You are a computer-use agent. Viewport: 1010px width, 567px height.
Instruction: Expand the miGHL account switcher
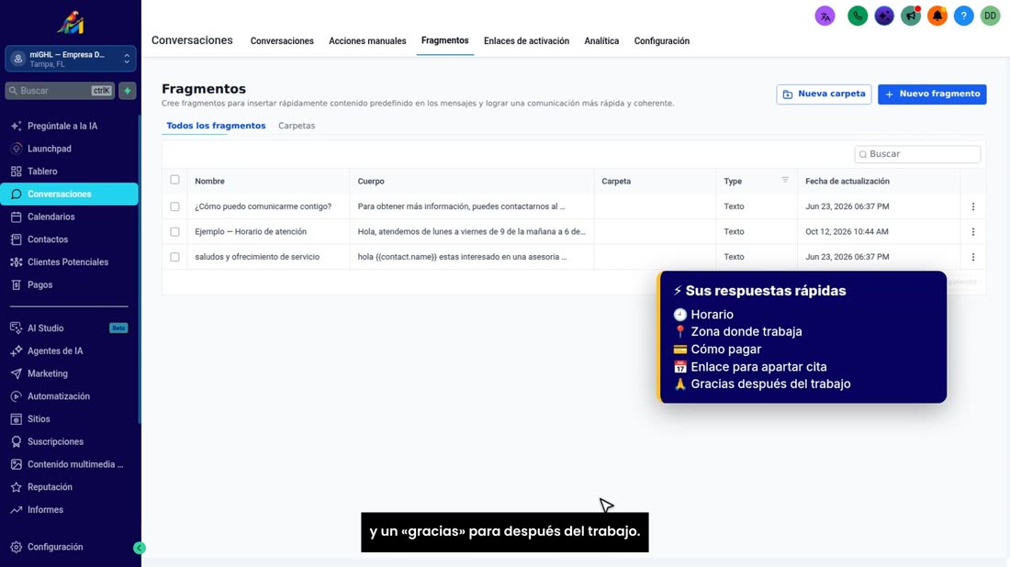70,59
